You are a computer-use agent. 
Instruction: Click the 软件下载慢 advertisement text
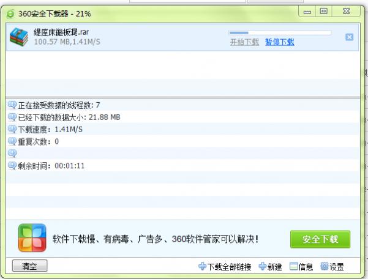tap(156, 239)
